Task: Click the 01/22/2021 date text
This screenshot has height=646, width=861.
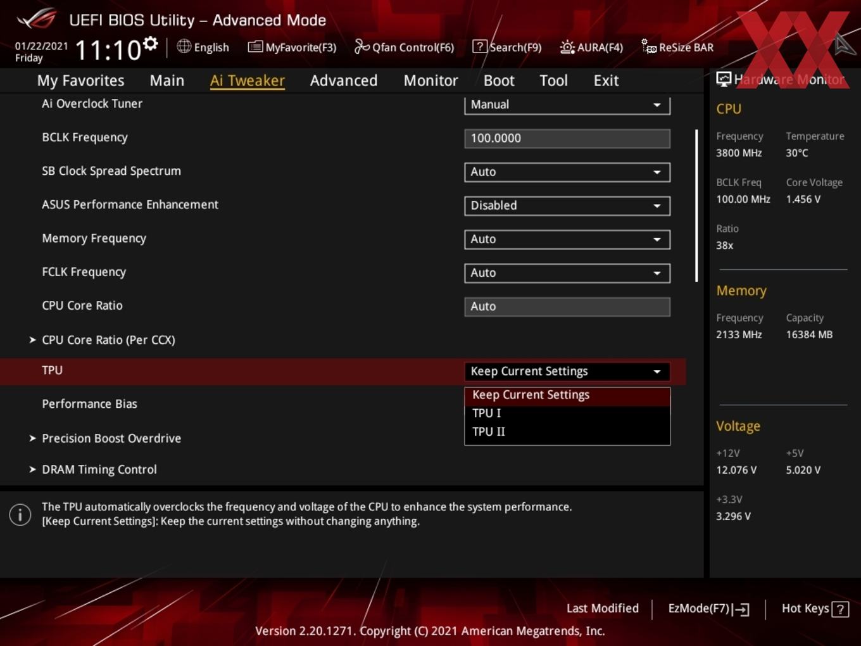Action: (41, 46)
